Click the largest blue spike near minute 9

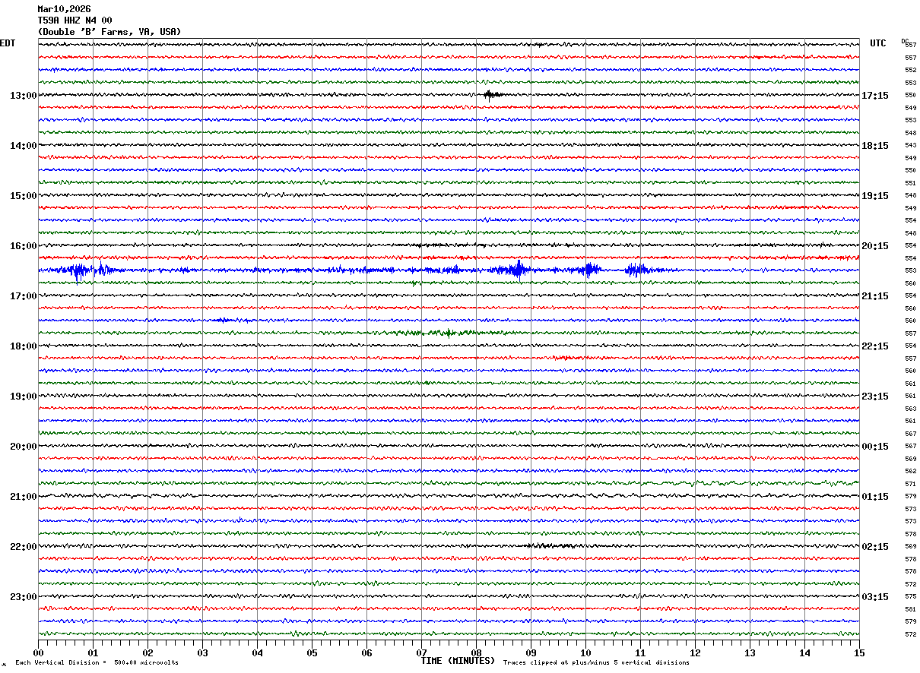[x=519, y=270]
